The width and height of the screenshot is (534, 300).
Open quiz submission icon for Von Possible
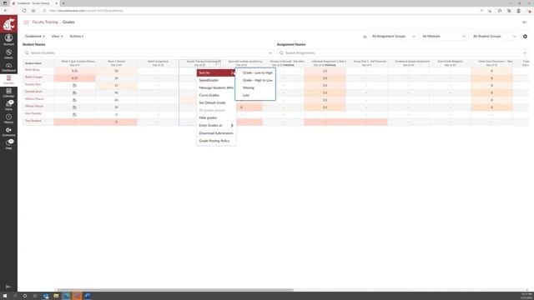tap(74, 115)
